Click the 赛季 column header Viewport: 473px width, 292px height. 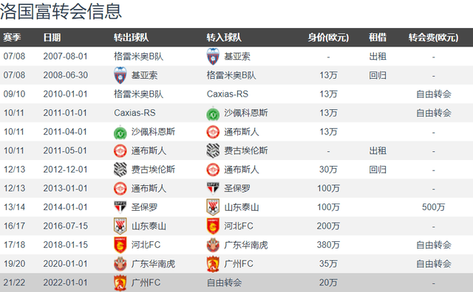coord(12,38)
